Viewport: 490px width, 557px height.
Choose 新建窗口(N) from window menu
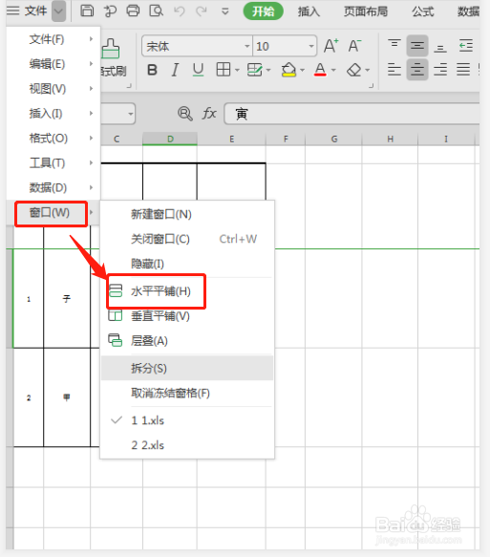(x=187, y=214)
